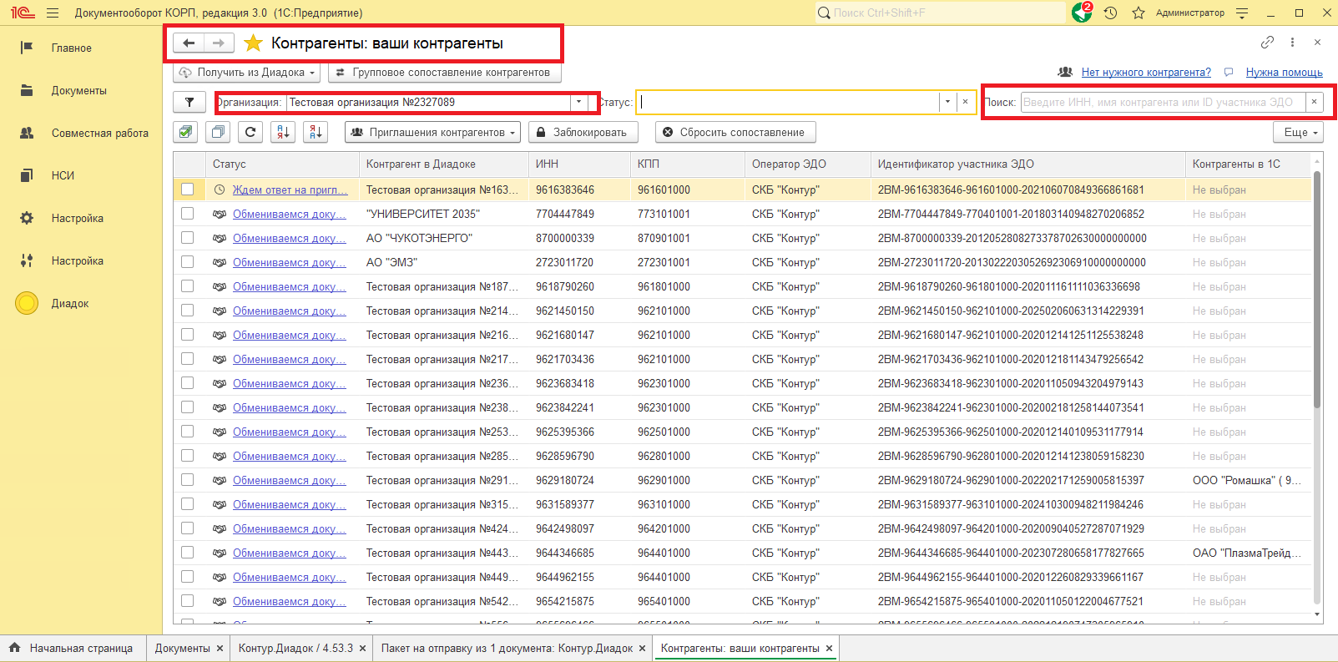
Task: Click the refresh list icon
Action: click(x=250, y=132)
